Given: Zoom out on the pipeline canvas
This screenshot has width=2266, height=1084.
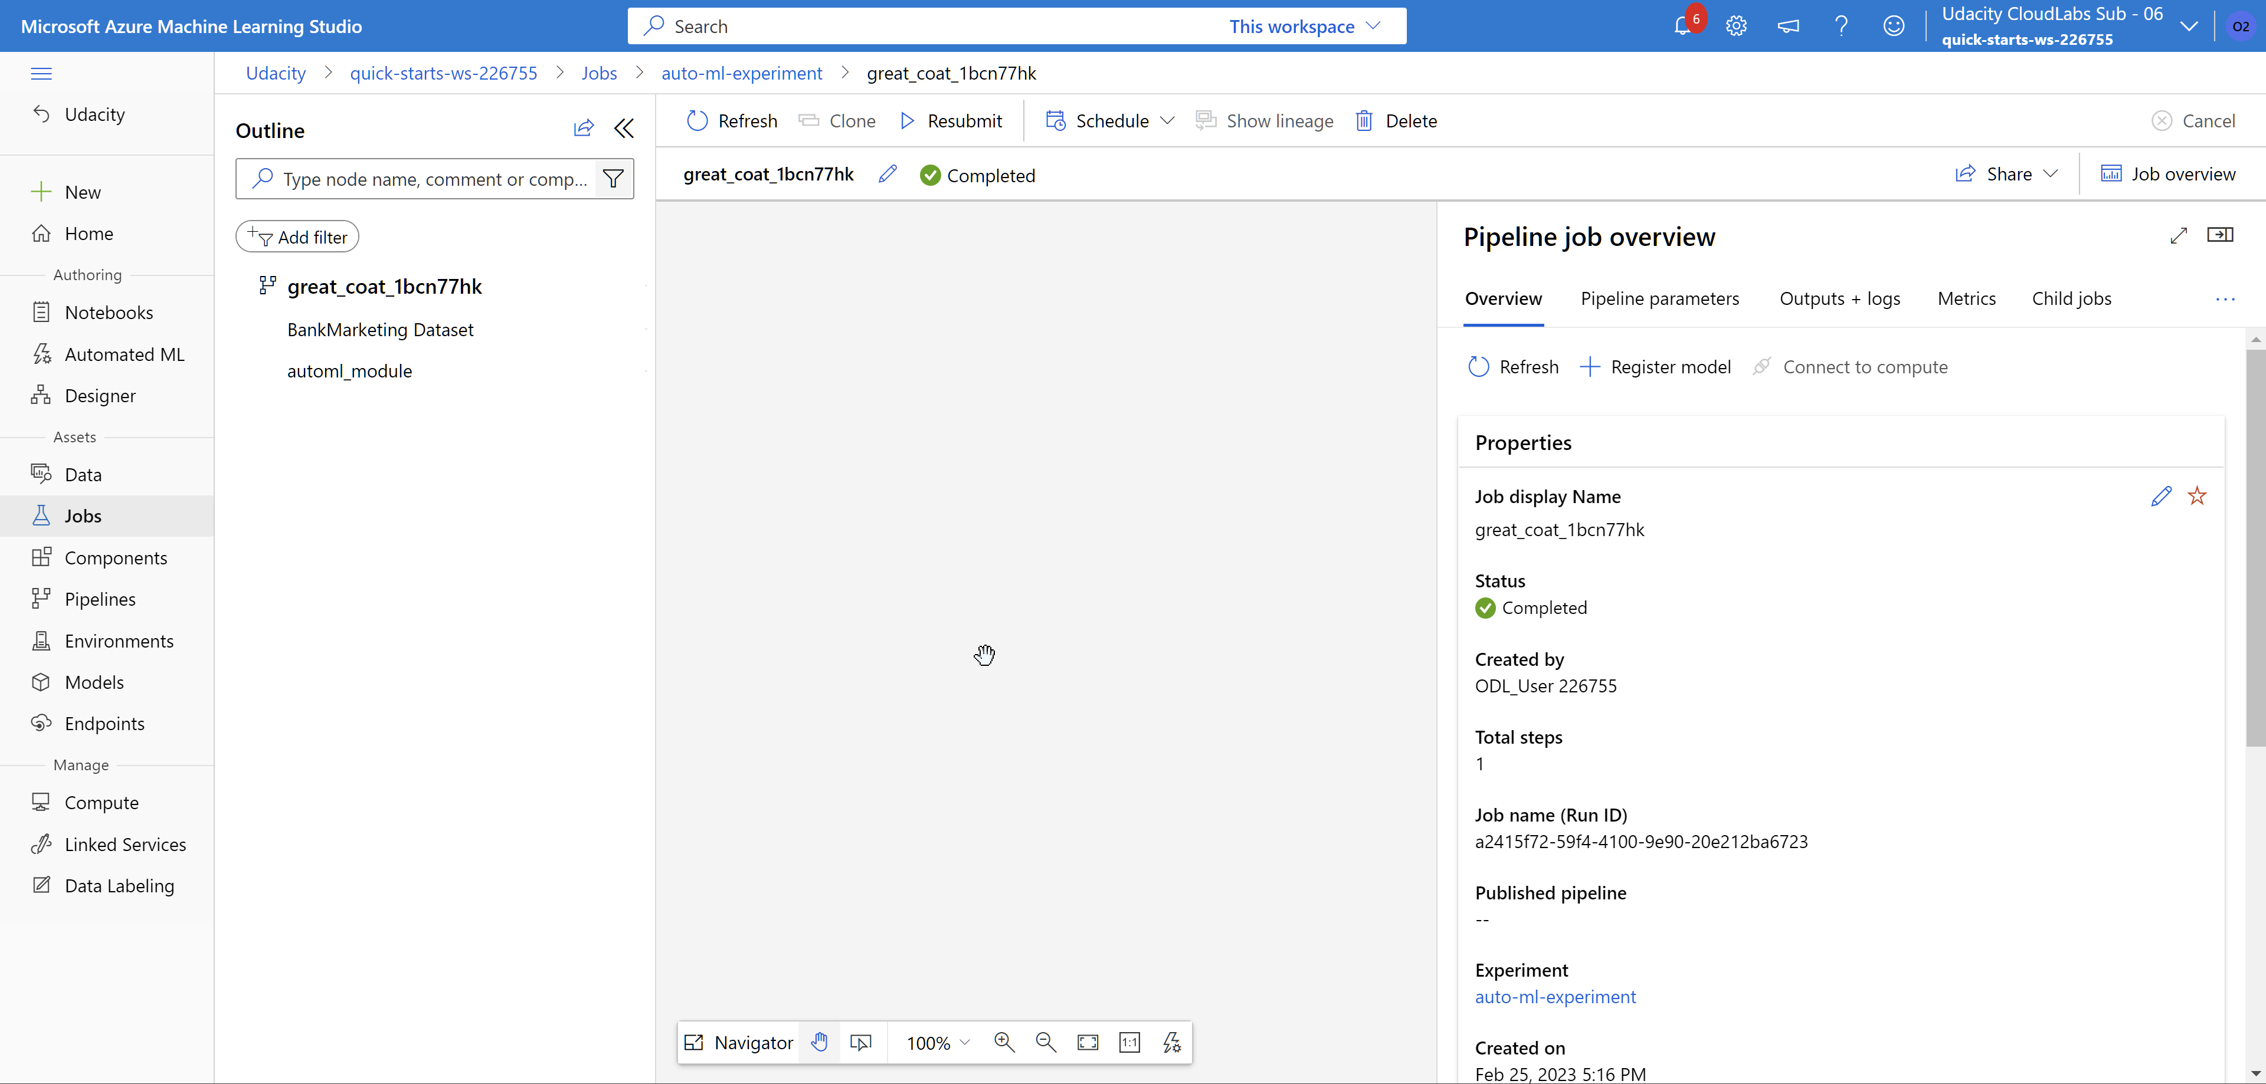Looking at the screenshot, I should pyautogui.click(x=1045, y=1043).
